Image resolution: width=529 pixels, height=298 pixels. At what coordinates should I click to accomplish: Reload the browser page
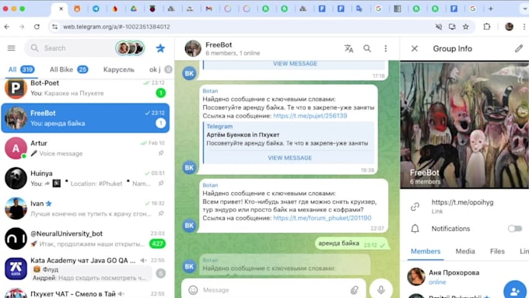37,26
